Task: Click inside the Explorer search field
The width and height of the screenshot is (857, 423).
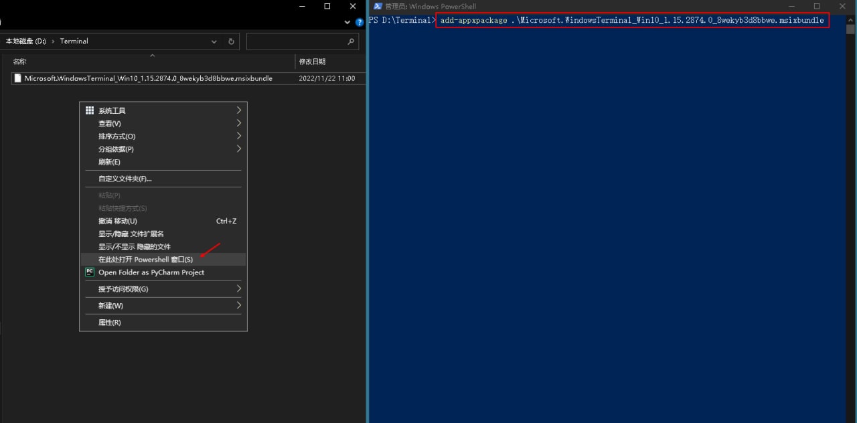Action: coord(303,41)
